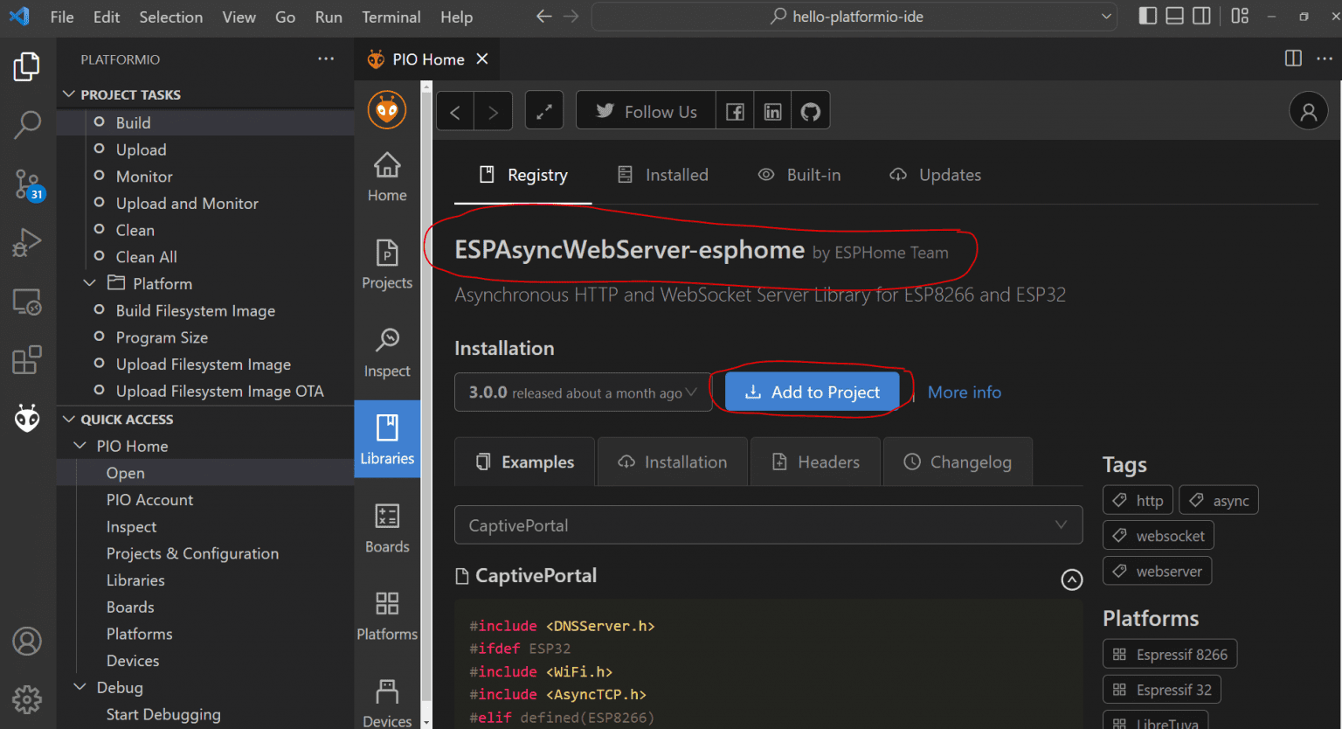Click the GitHub icon in PIO toolbar
Screen dimensions: 1342x729
click(x=811, y=111)
